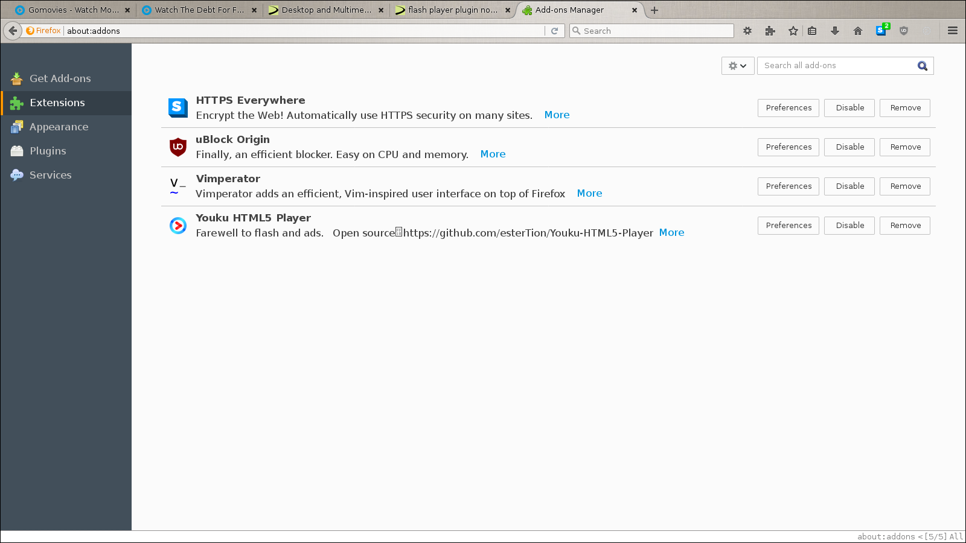The width and height of the screenshot is (966, 543).
Task: Click the back arrow navigation button
Action: coord(13,31)
